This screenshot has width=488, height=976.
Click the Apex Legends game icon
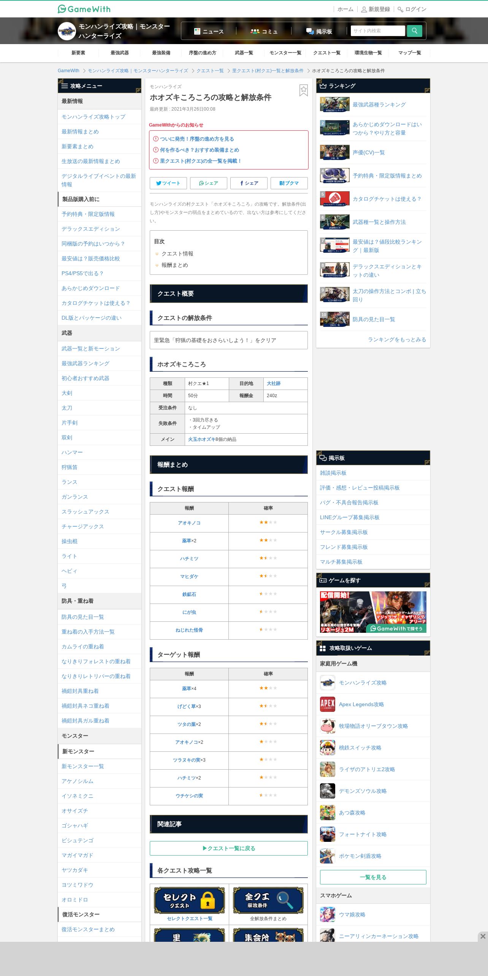click(327, 704)
